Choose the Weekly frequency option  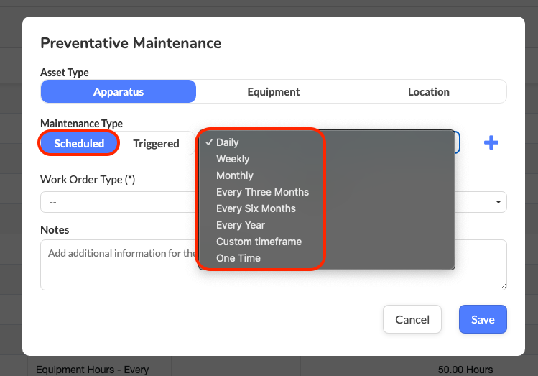[x=233, y=159]
